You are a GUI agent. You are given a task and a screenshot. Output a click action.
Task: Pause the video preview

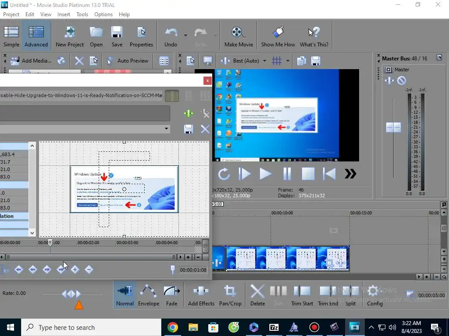pyautogui.click(x=287, y=174)
